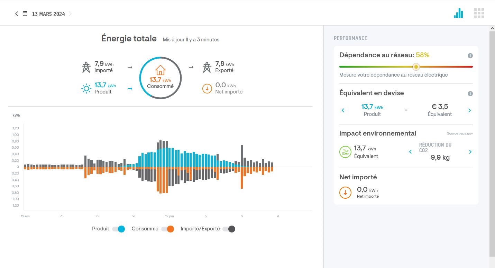Click the house Consommé icon
Viewport: 495px width, 268px height.
pyautogui.click(x=160, y=70)
